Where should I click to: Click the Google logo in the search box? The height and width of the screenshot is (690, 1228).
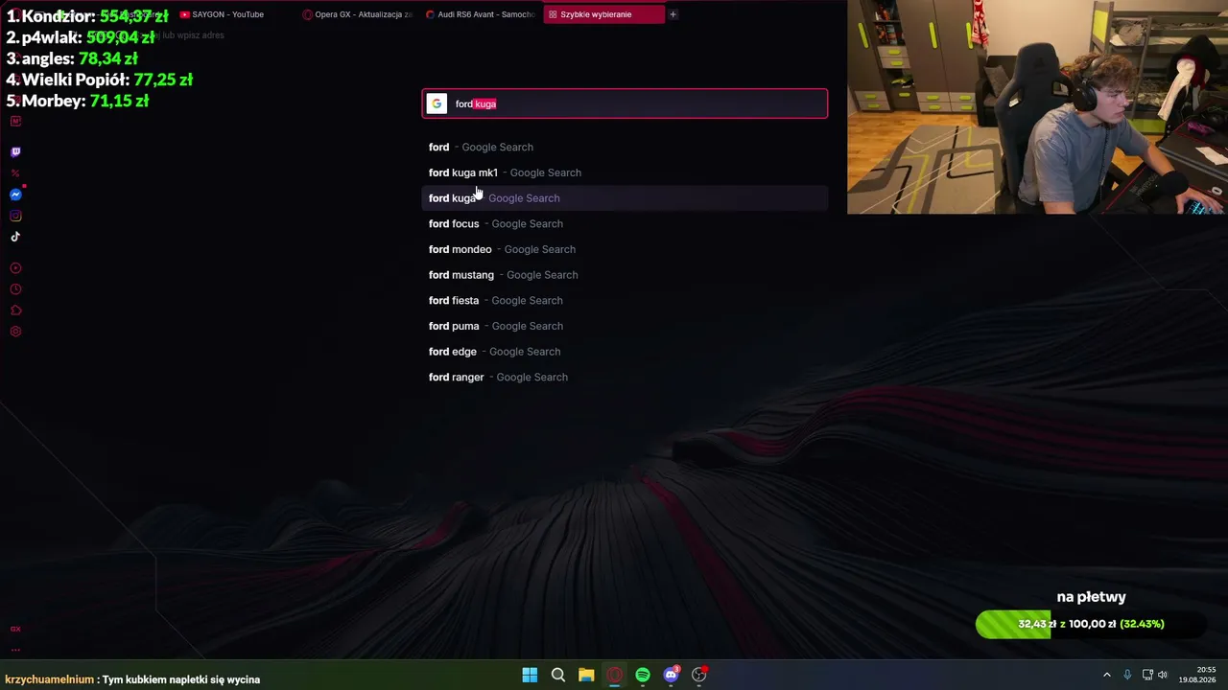click(x=437, y=103)
